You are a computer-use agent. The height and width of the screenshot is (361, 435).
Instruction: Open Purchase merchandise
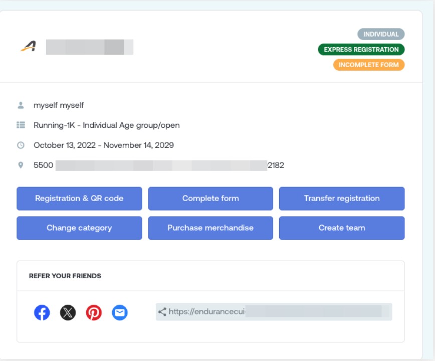210,228
